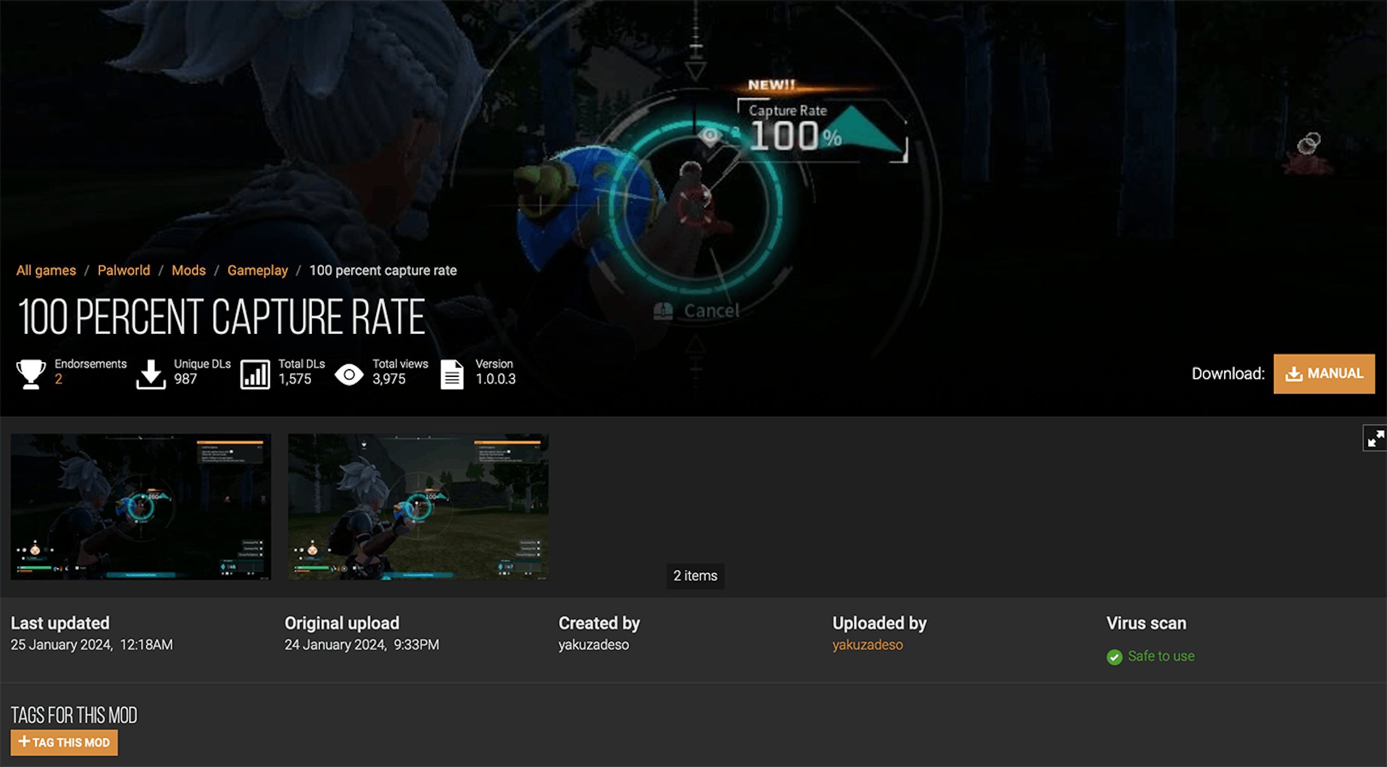This screenshot has height=767, width=1387.
Task: Open the All games breadcrumb link
Action: click(x=46, y=270)
